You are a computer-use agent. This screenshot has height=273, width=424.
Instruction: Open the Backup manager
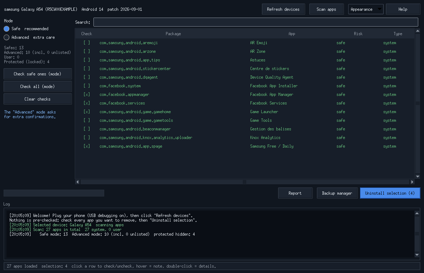(337, 193)
